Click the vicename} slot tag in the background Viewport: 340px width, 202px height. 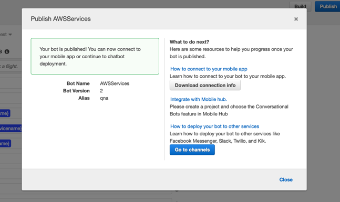pos(11,129)
